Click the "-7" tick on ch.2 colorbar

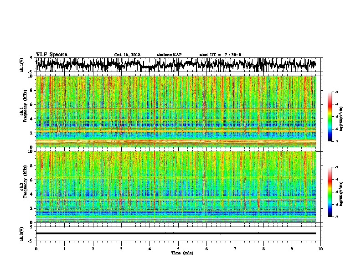[x=336, y=217]
